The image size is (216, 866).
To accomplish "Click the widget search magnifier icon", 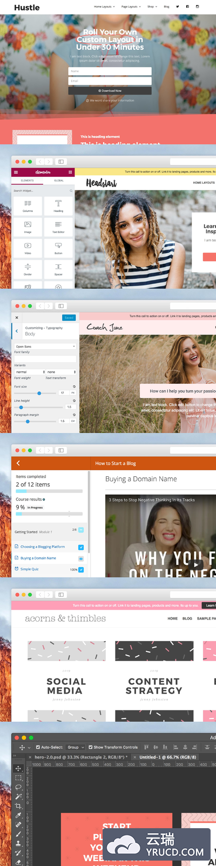I will (71, 191).
